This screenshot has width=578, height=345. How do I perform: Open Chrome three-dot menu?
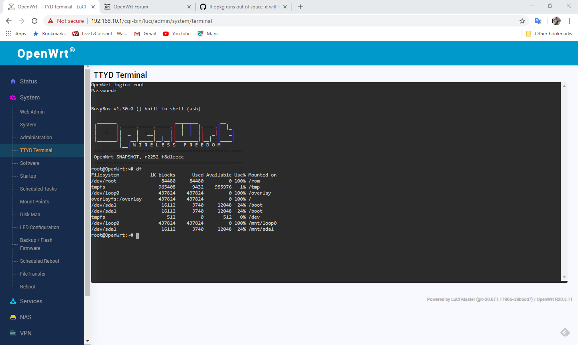tap(569, 21)
